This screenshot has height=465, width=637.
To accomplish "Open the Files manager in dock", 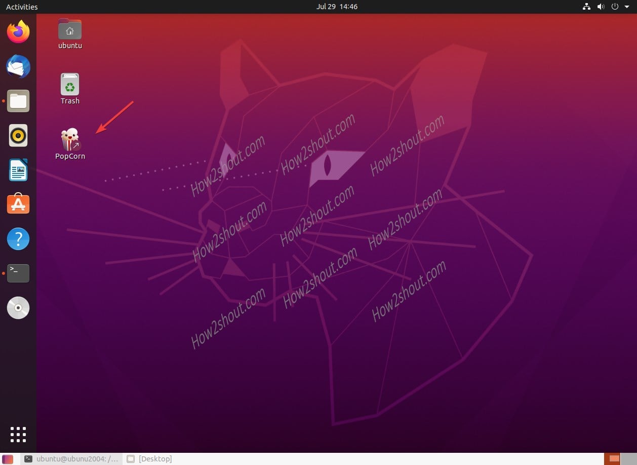I will 18,101.
